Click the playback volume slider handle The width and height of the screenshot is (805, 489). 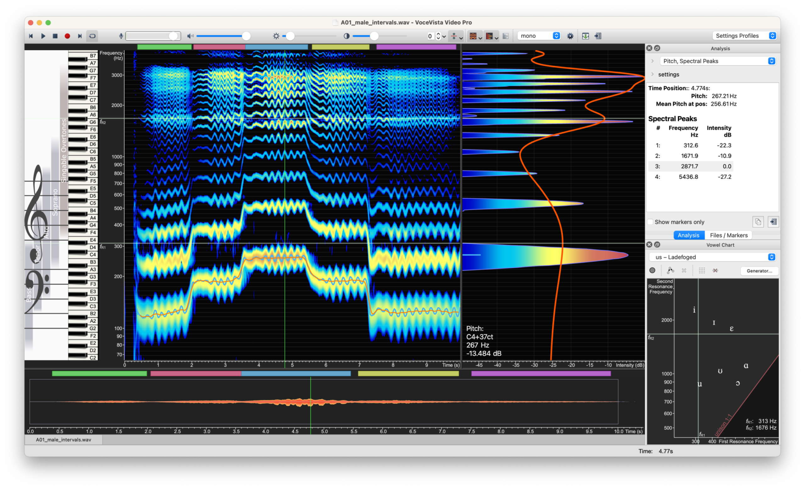(246, 36)
